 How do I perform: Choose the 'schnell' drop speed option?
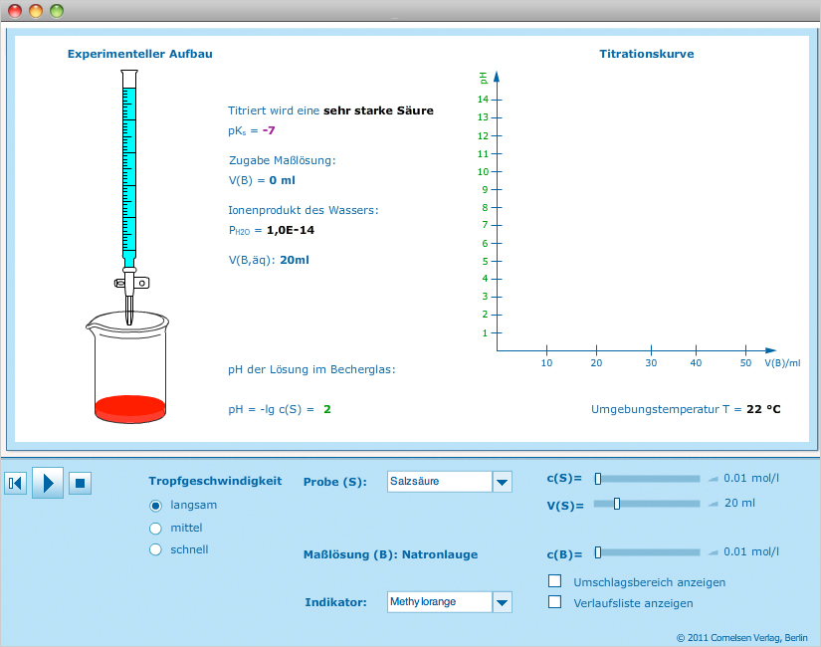[x=155, y=549]
